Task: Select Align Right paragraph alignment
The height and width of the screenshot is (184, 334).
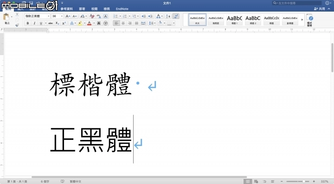Action: 130,23
